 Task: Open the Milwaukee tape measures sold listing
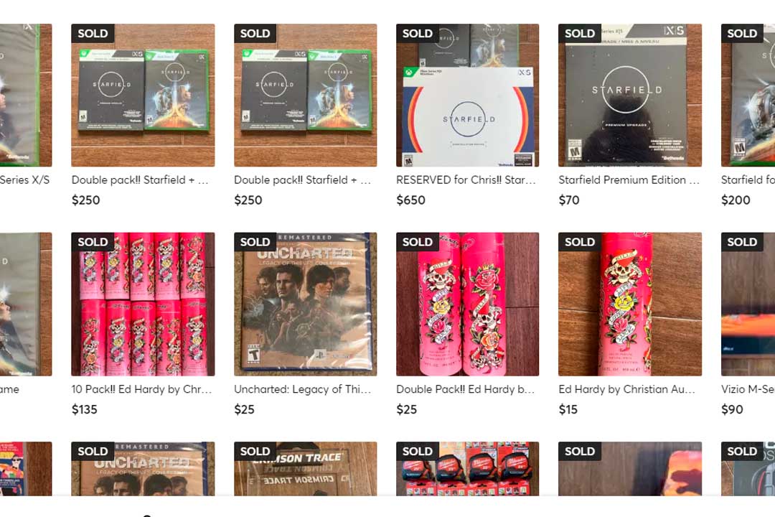click(x=468, y=468)
